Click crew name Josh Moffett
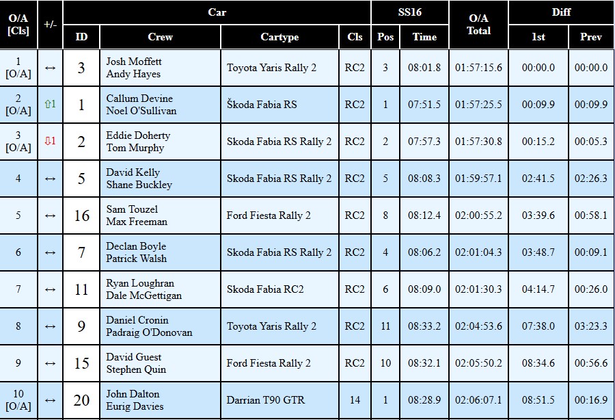 (x=134, y=62)
